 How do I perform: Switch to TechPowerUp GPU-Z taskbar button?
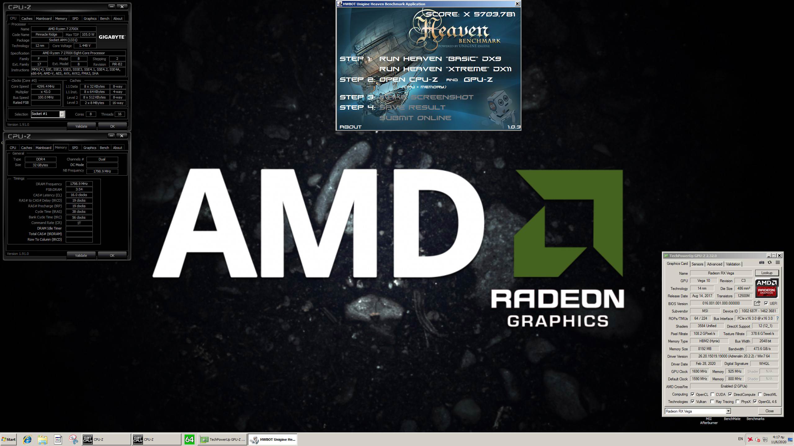pyautogui.click(x=223, y=439)
